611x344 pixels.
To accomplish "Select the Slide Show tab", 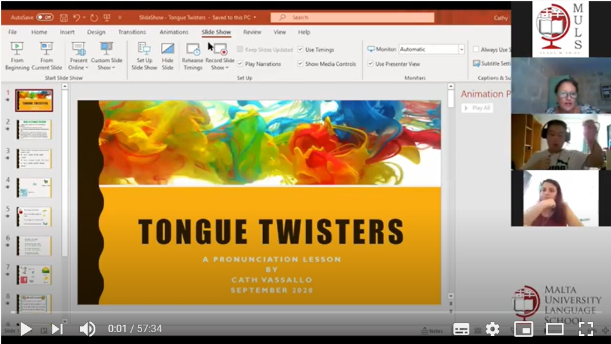I will 216,32.
